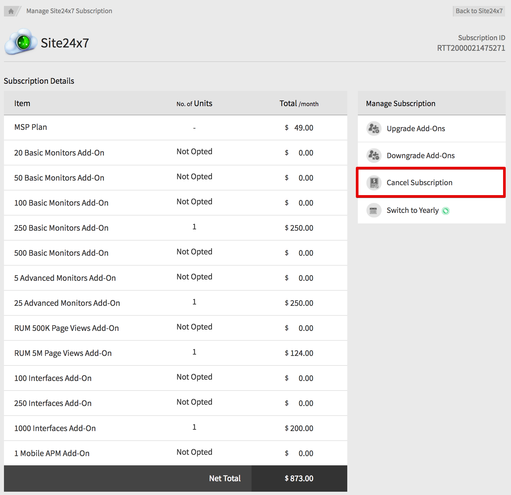Screen dimensions: 511x495
Task: Click the Cancel Subscription icon
Action: click(374, 183)
